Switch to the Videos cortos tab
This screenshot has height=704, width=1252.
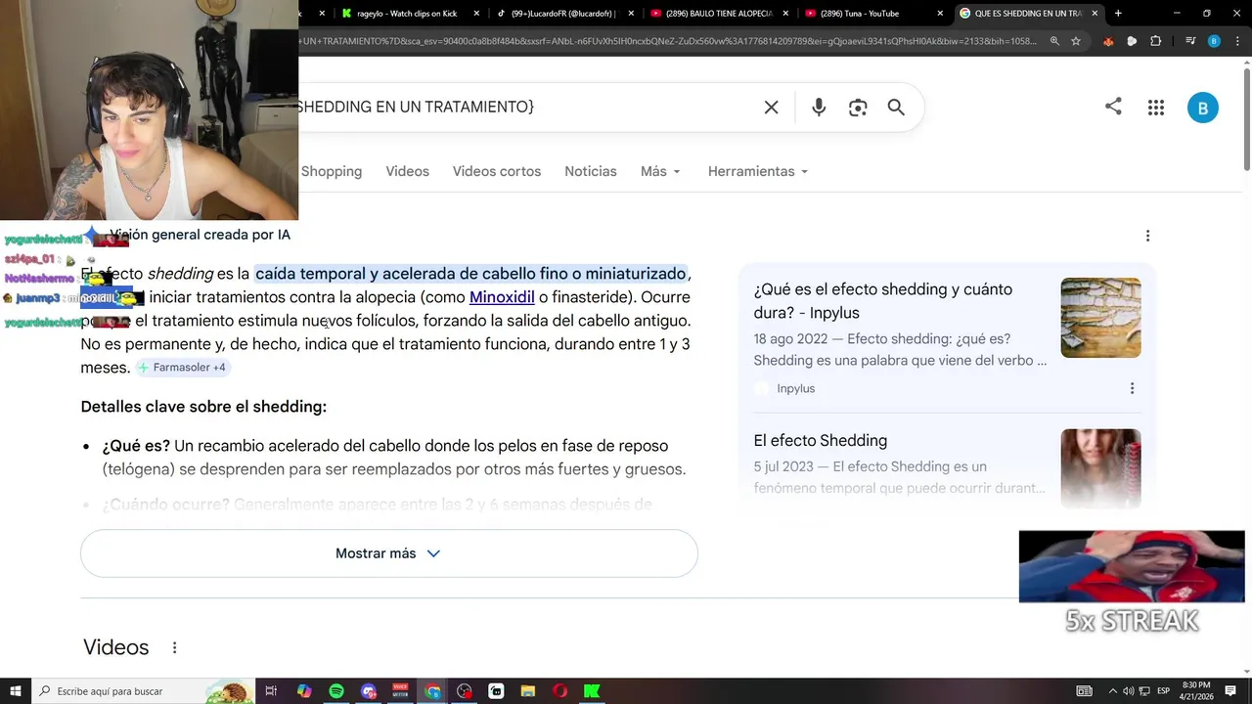[496, 171]
